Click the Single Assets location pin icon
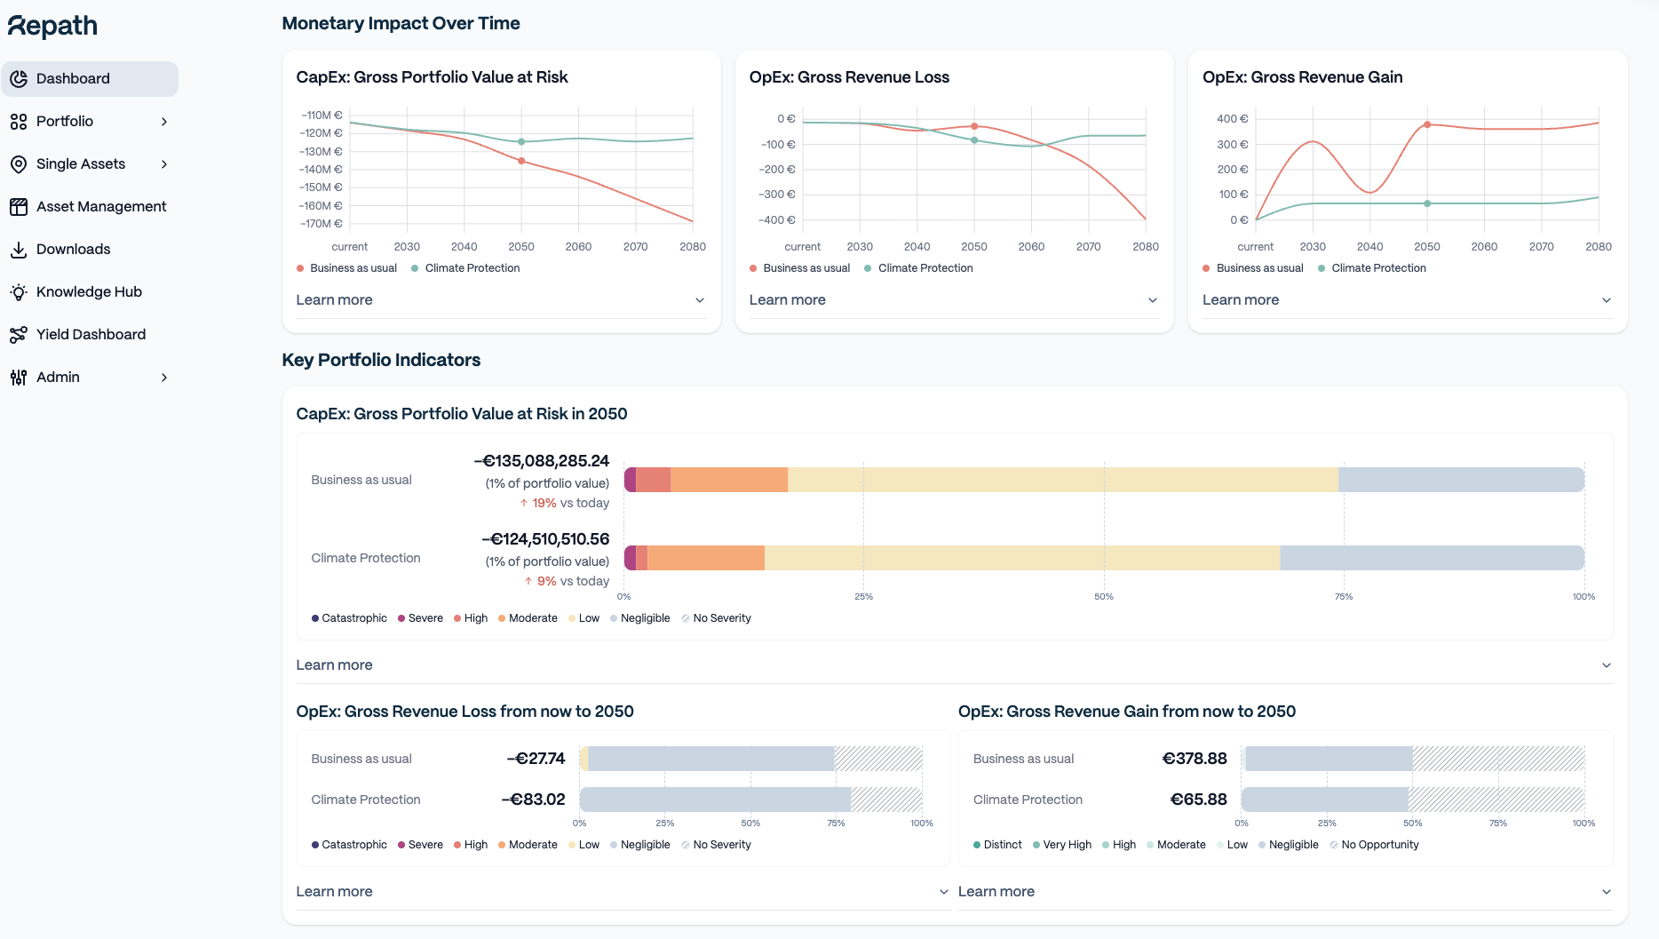The width and height of the screenshot is (1659, 939). coord(19,164)
